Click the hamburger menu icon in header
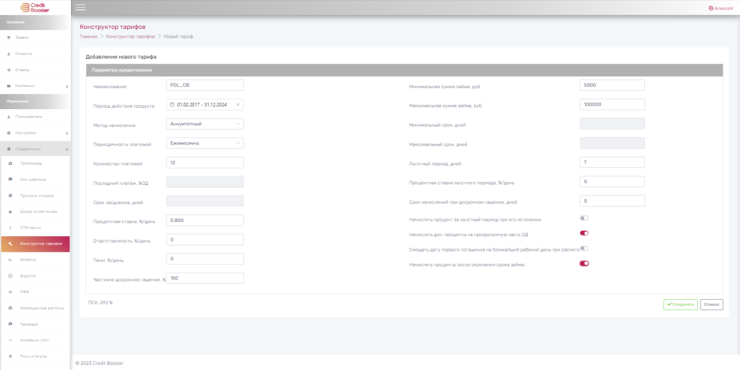 tap(80, 7)
